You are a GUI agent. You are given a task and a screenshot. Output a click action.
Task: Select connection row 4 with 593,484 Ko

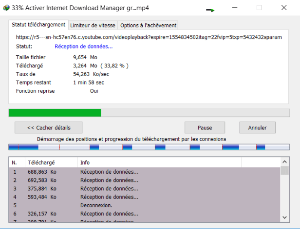(x=145, y=197)
